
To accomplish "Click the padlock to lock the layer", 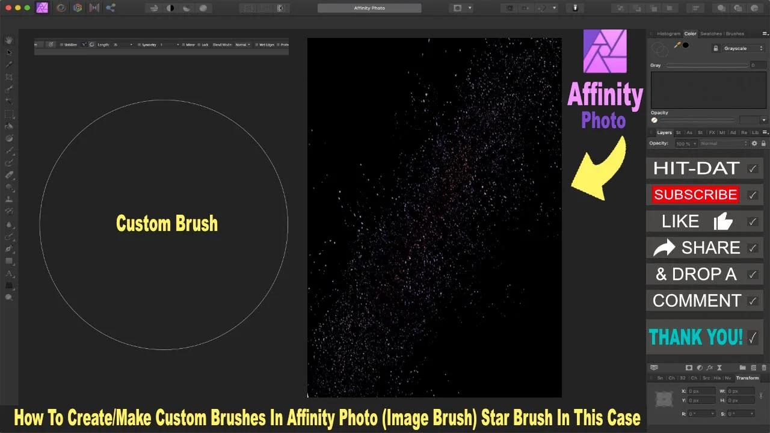I will [x=763, y=143].
